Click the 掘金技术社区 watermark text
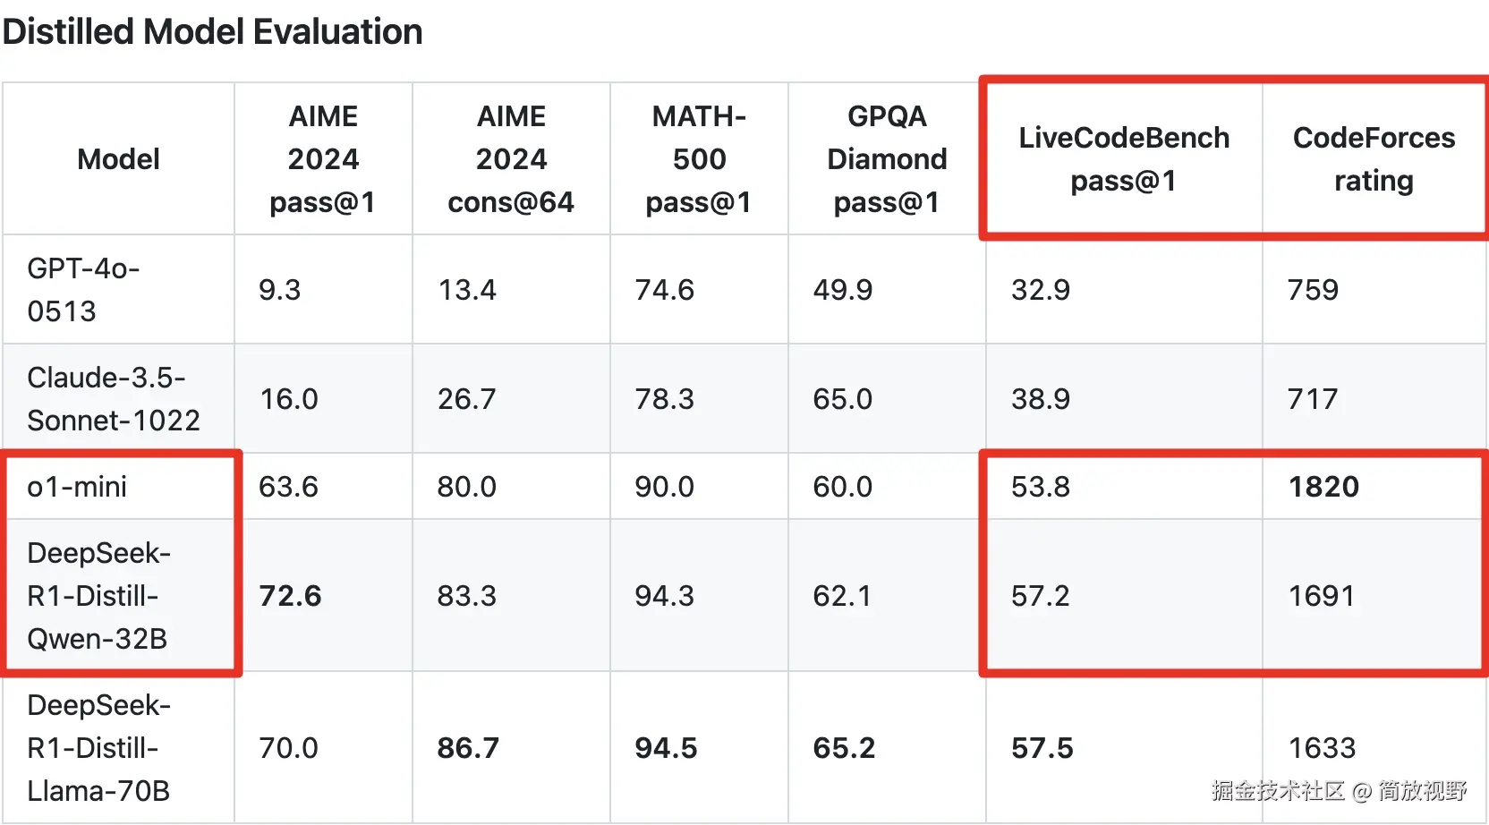The image size is (1489, 825). (x=1278, y=791)
